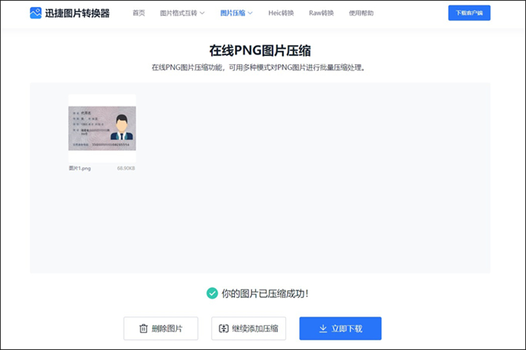This screenshot has width=526, height=350.
Task: Select the ID card image thumbnail
Action: pyautogui.click(x=102, y=128)
